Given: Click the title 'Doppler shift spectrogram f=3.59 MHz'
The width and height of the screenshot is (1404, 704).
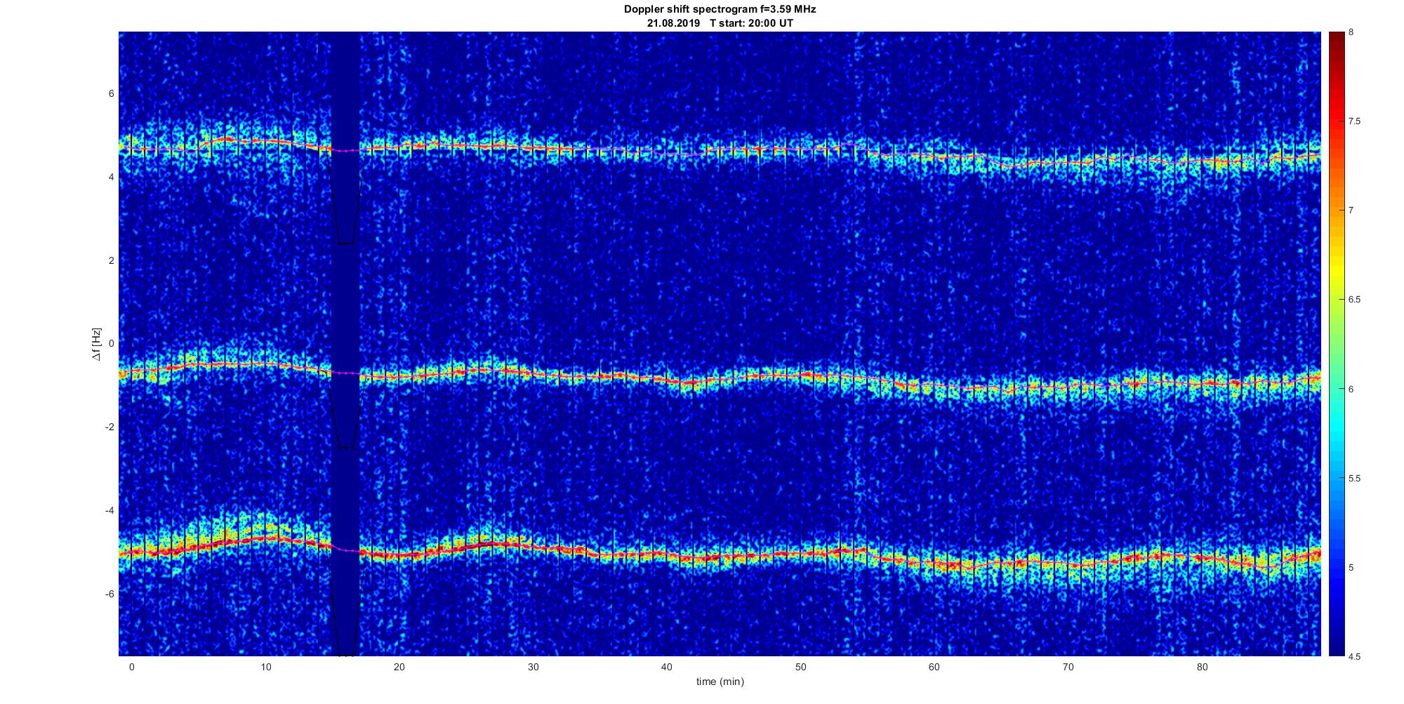Looking at the screenshot, I should pyautogui.click(x=720, y=10).
